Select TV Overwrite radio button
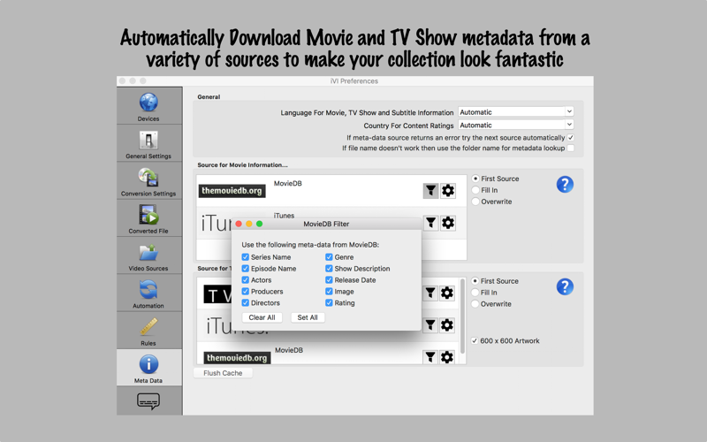The width and height of the screenshot is (707, 442). pyautogui.click(x=475, y=304)
